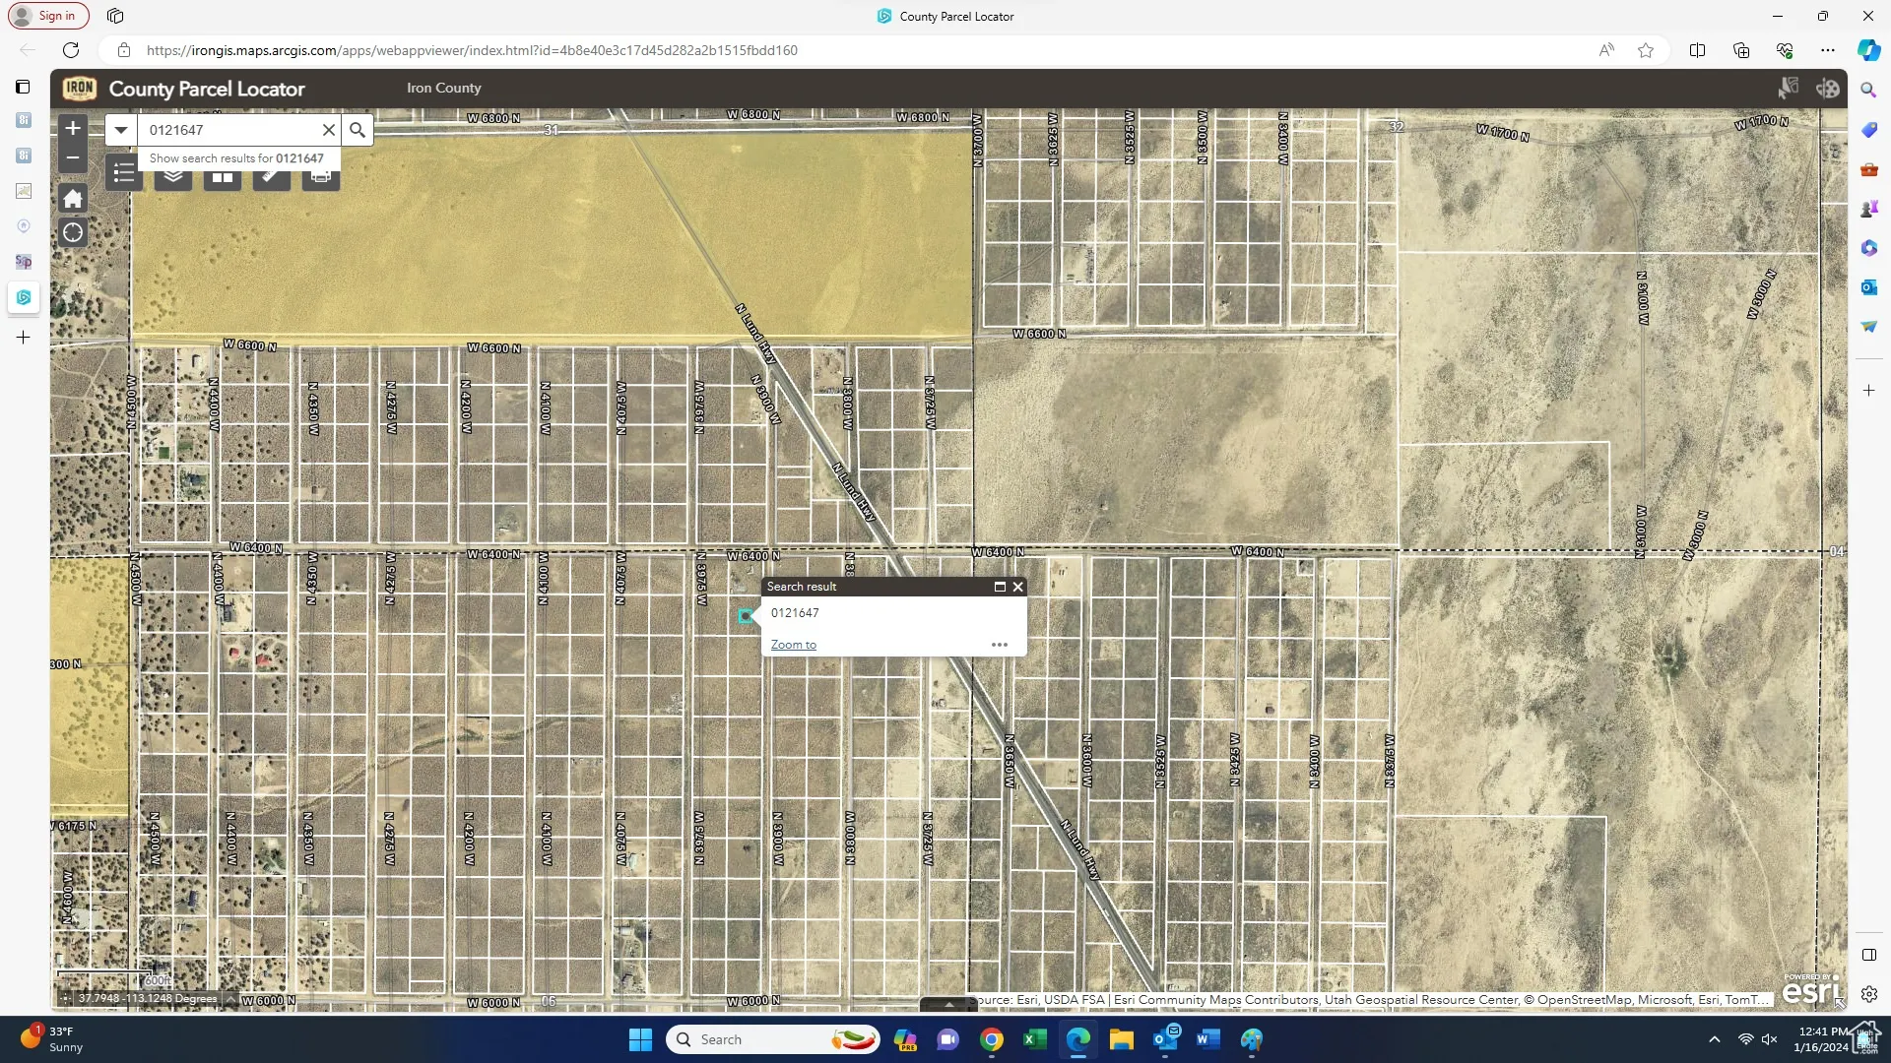Screen dimensions: 1891x1063
Task: Expand the search source dropdown arrow
Action: pyautogui.click(x=121, y=130)
